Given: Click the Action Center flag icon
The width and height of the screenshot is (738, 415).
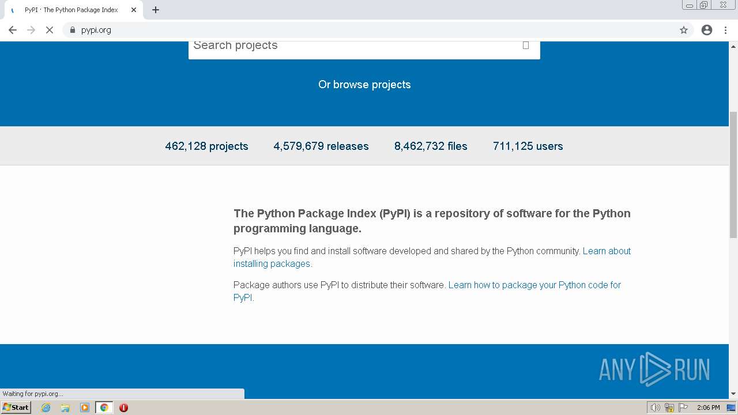Looking at the screenshot, I should [x=683, y=408].
